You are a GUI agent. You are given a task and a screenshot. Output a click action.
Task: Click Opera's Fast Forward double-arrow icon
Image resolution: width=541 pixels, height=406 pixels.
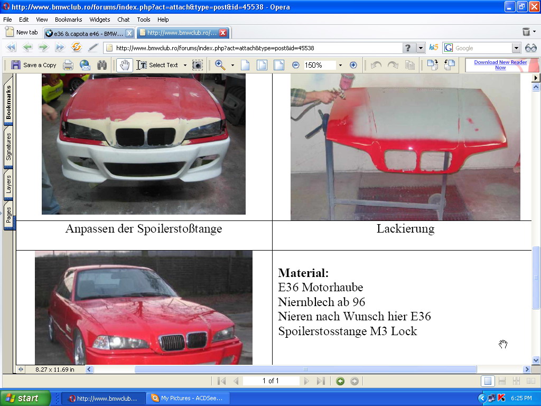pyautogui.click(x=60, y=47)
